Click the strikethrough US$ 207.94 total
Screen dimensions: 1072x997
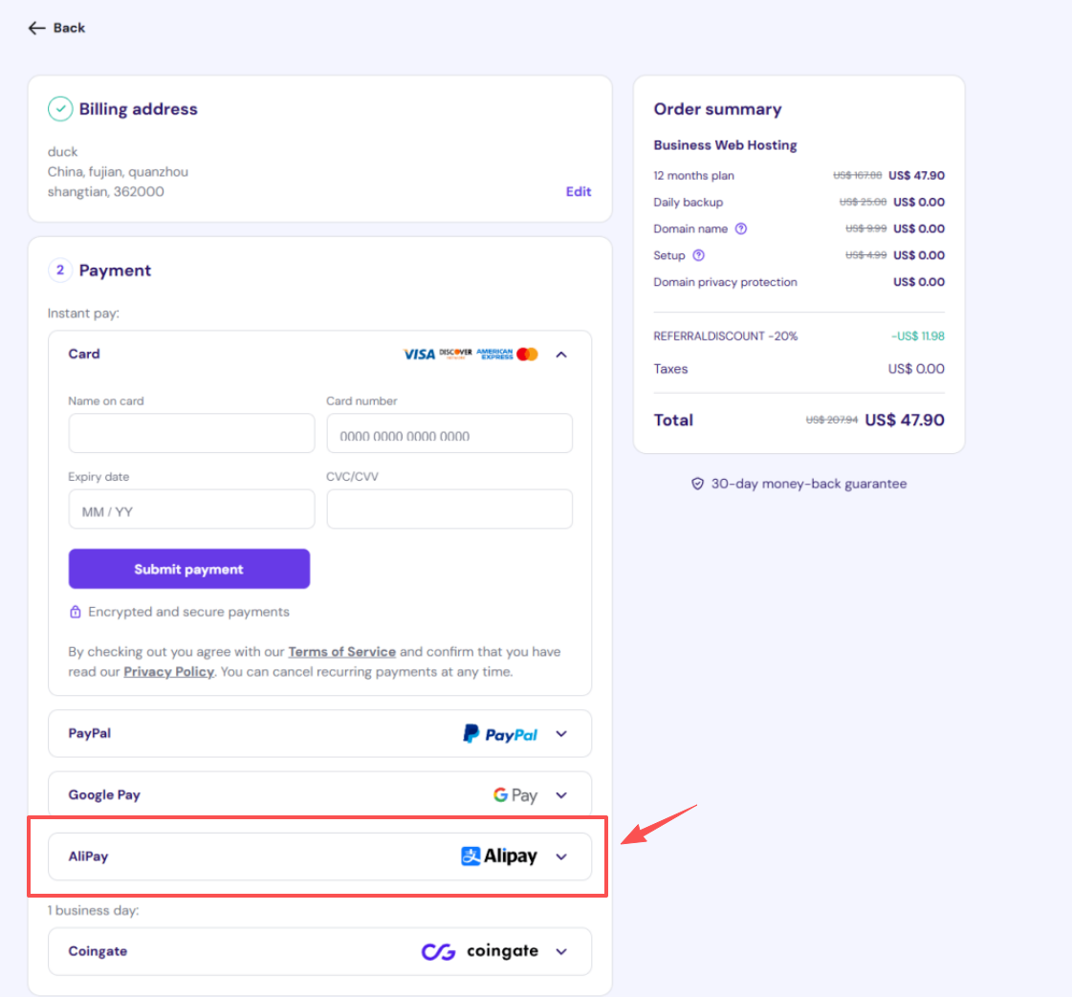tap(831, 421)
